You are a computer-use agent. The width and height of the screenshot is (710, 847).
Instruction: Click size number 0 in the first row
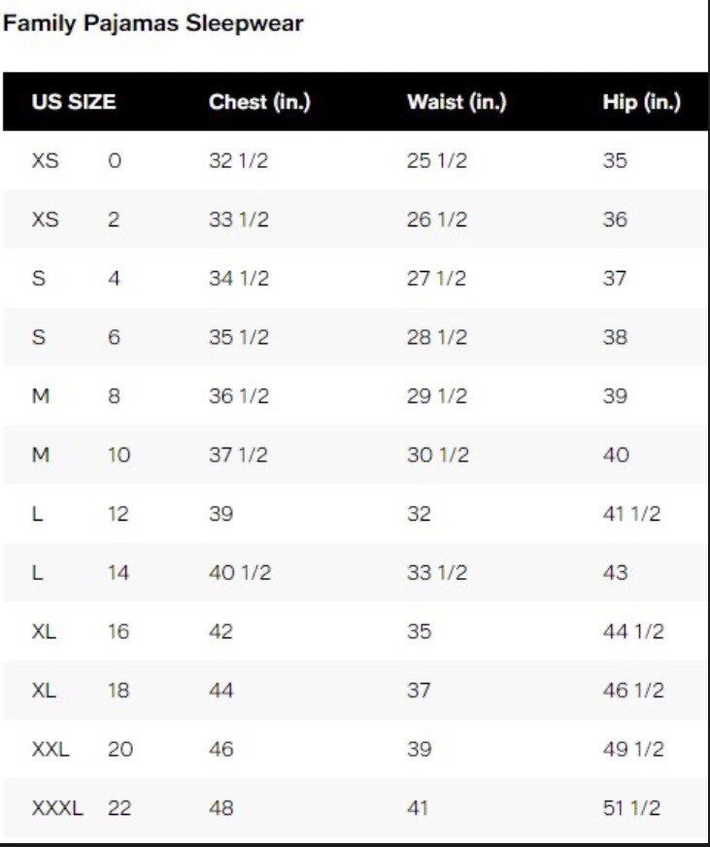click(115, 161)
